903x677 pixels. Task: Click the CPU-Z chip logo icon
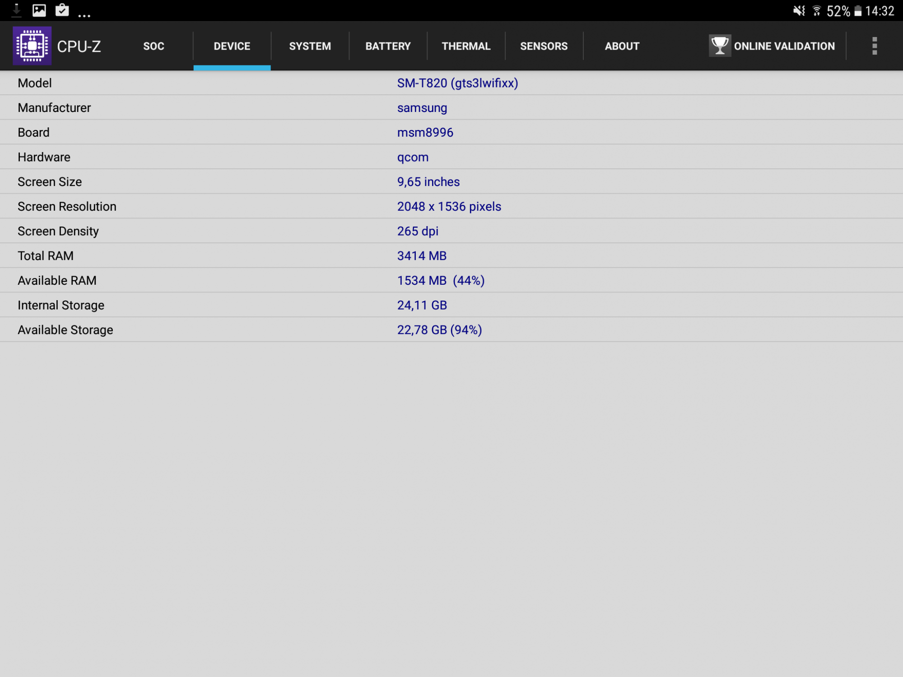(32, 46)
